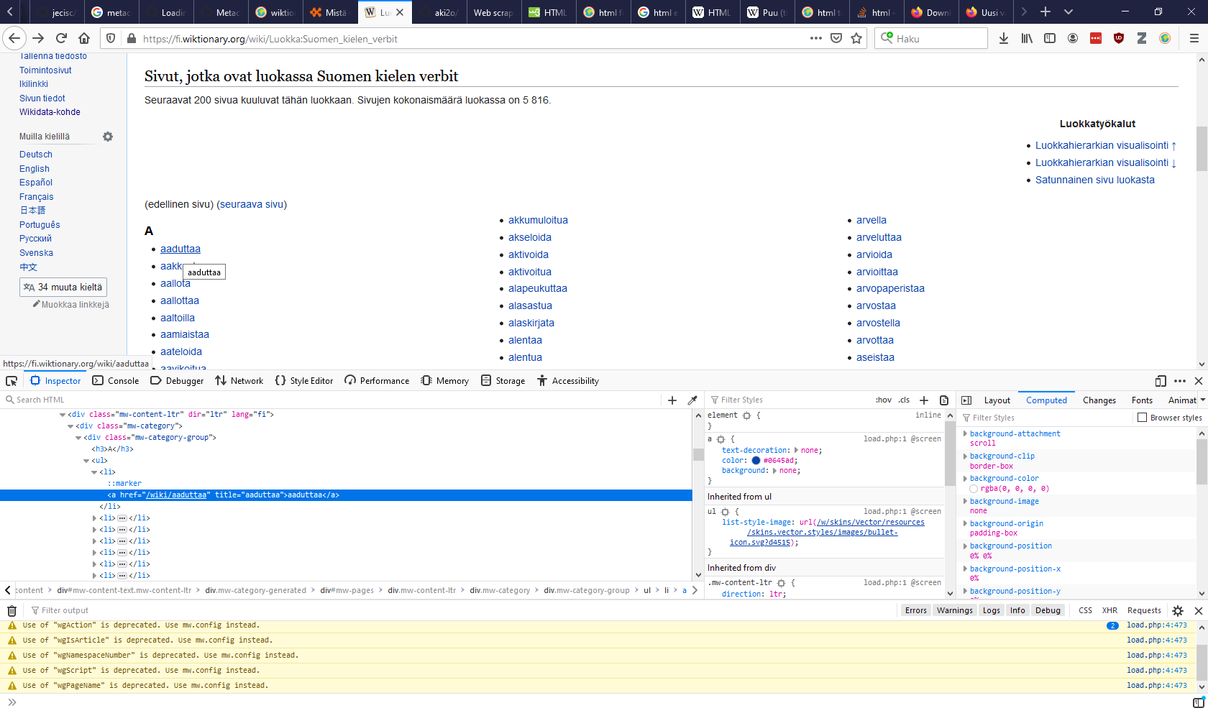Clear console output with trash icon
Image resolution: width=1208 pixels, height=726 pixels.
(12, 611)
